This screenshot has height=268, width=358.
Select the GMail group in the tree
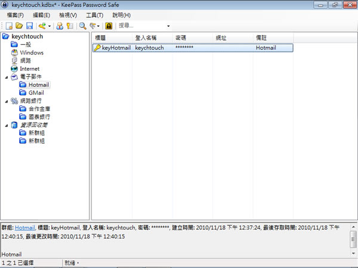[36, 93]
